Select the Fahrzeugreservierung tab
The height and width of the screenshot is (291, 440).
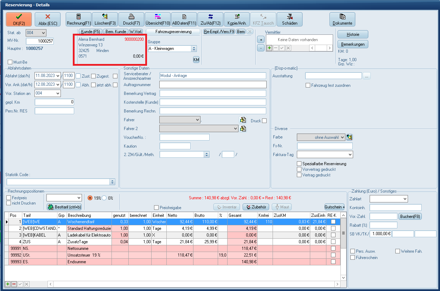pos(173,32)
